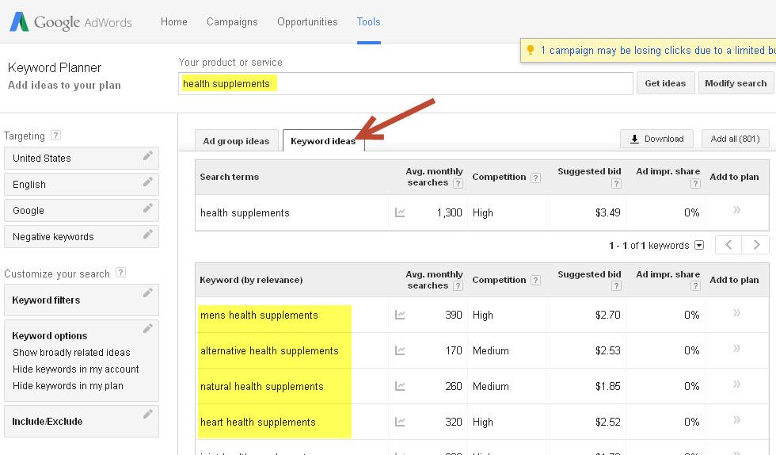Click the Get ideas button
Screen dimensions: 776x455
665,83
